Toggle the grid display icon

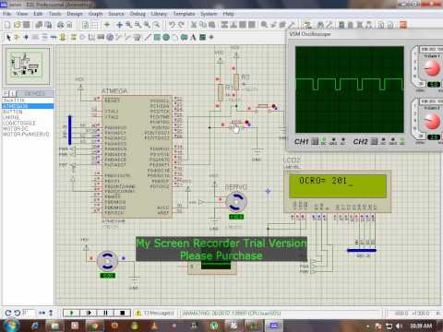[x=95, y=25]
